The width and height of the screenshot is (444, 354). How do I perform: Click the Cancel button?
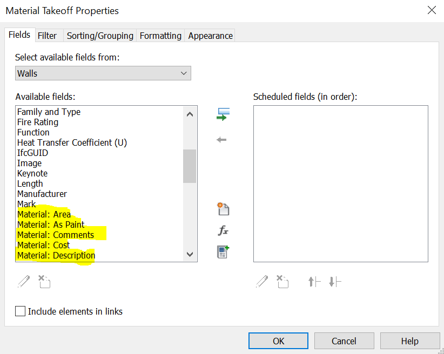[344, 341]
